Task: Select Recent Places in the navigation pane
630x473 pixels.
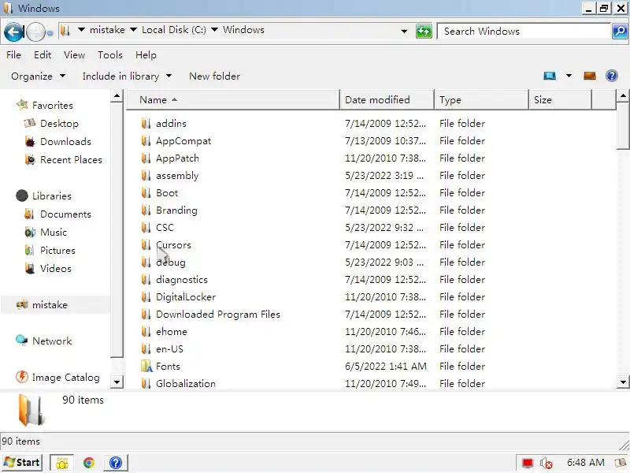Action: 71,160
